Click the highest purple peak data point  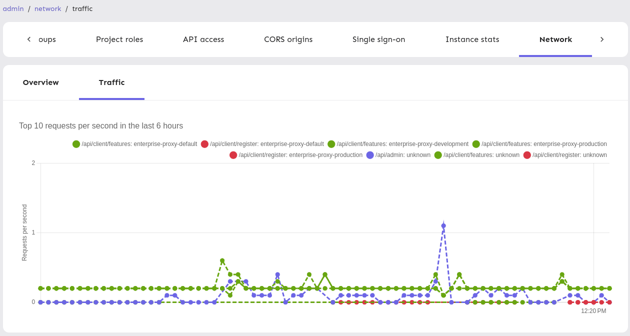click(x=443, y=226)
